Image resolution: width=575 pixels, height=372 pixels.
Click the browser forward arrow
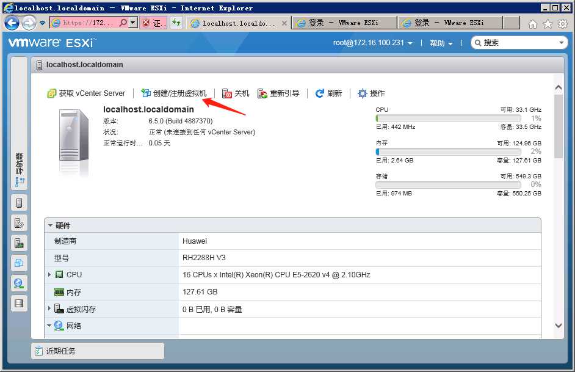click(29, 23)
